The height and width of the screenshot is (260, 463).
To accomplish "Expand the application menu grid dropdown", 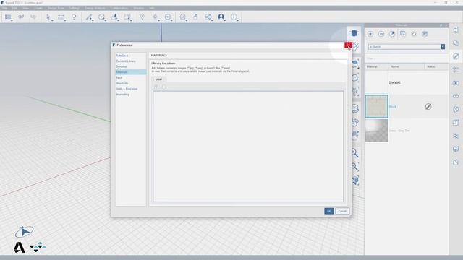I will tap(9, 17).
